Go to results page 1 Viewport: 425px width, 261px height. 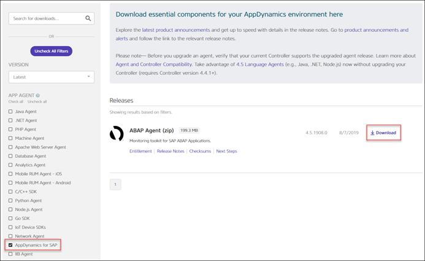coord(115,184)
